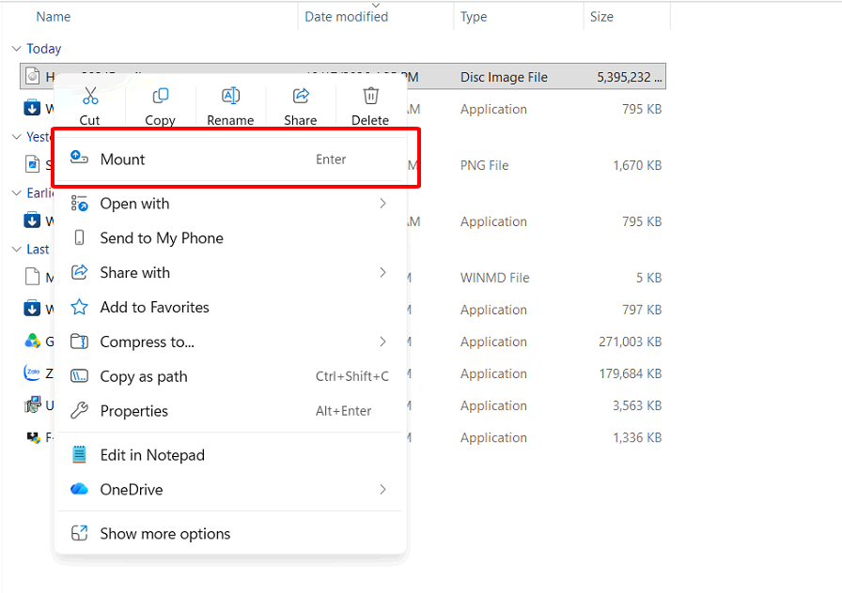Click the Mount drive icon
842x593 pixels.
80,157
